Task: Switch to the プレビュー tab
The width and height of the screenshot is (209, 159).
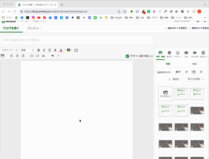Action: coord(34,28)
